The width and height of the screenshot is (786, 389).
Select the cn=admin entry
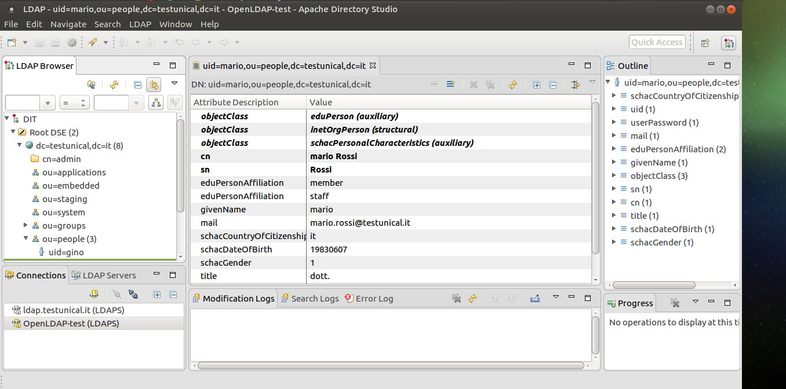[x=56, y=159]
